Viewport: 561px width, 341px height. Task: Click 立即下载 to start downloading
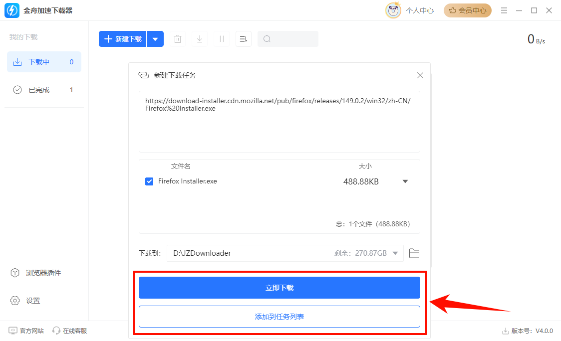click(x=279, y=287)
